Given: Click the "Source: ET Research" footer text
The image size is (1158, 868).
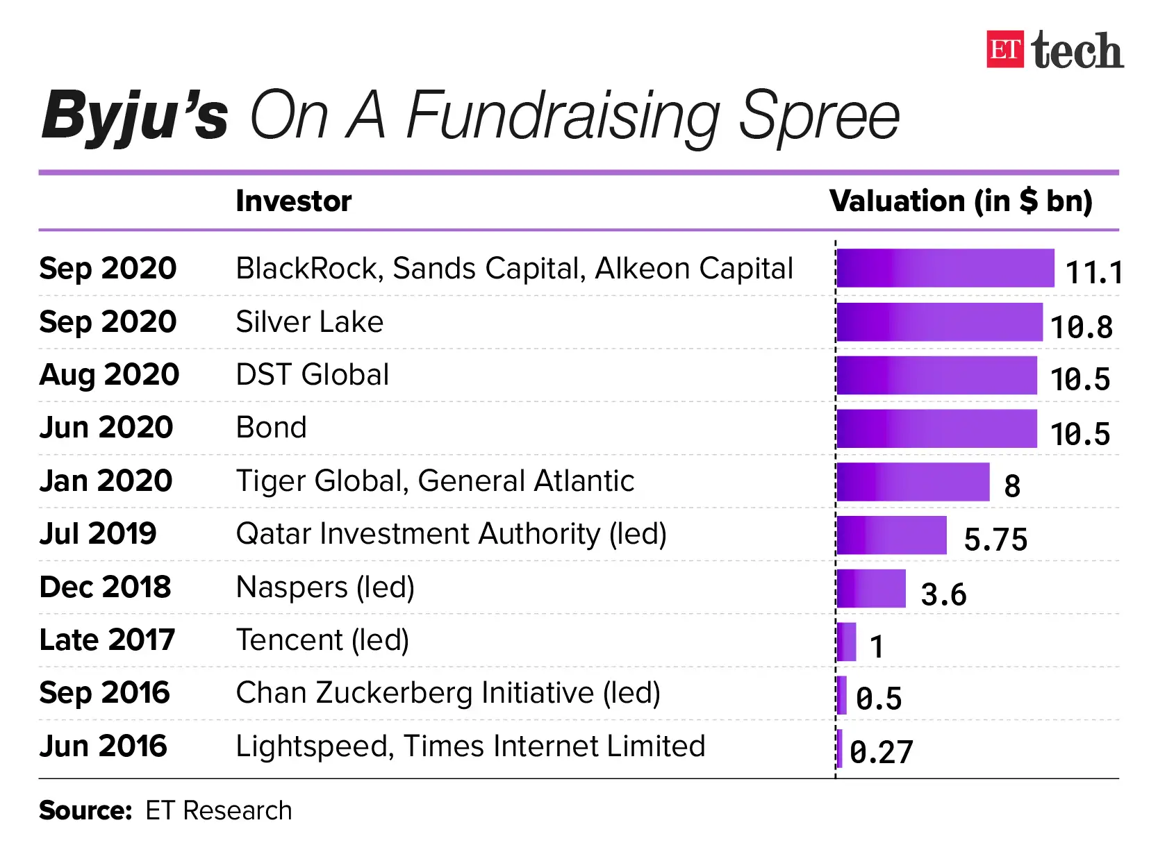Looking at the screenshot, I should point(165,810).
